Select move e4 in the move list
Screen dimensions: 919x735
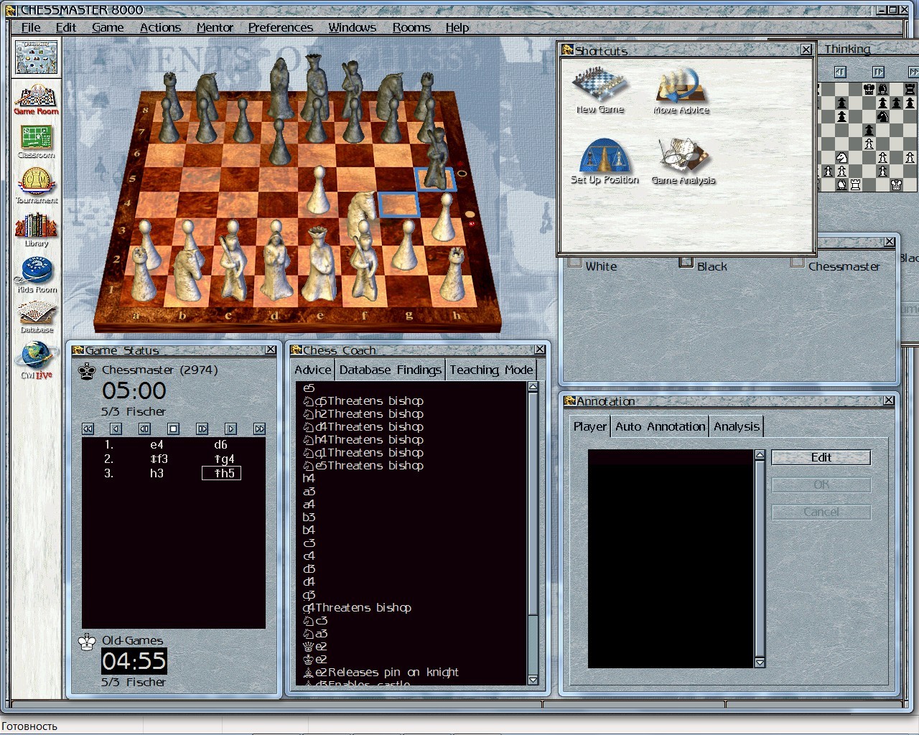157,444
